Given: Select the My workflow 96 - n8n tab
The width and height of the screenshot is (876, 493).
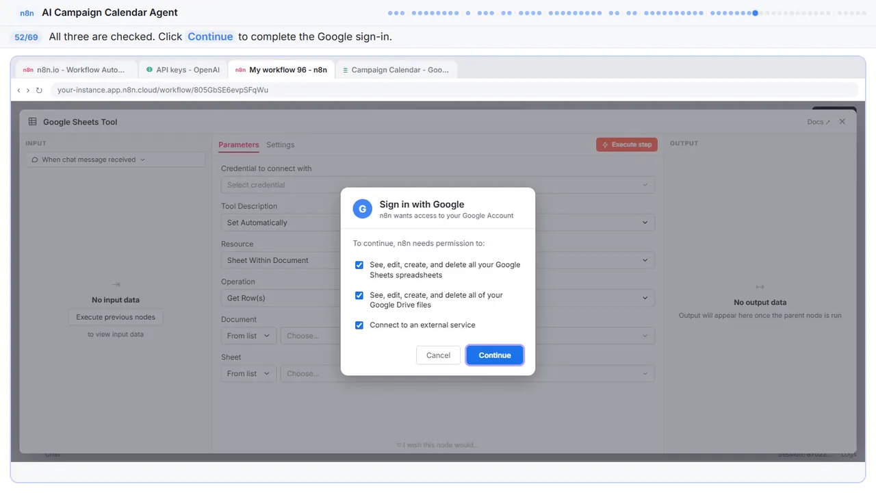Looking at the screenshot, I should pyautogui.click(x=281, y=70).
